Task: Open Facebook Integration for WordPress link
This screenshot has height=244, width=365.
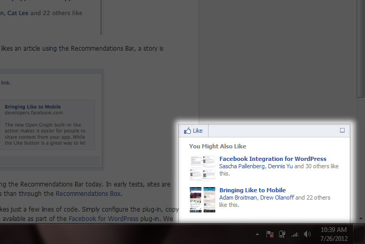Action: (273, 159)
